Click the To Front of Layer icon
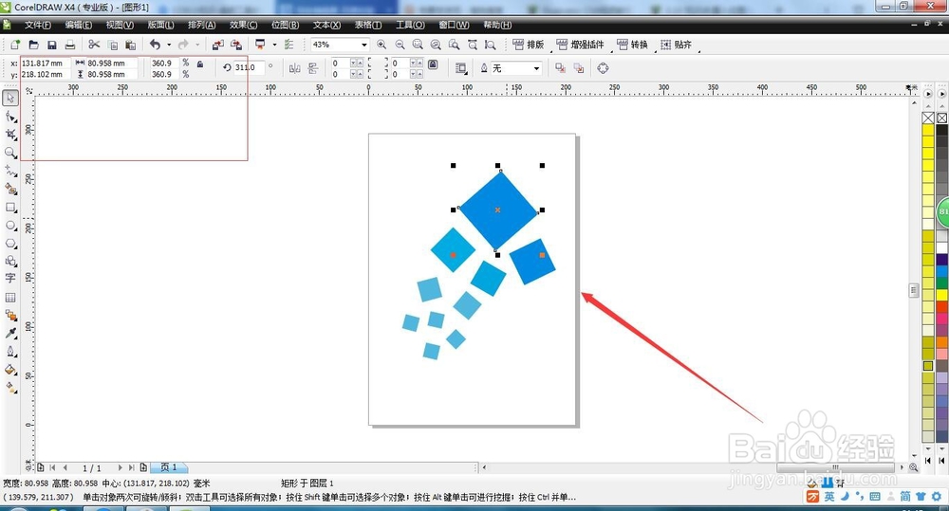Screen dimensions: 949x511 [x=561, y=68]
